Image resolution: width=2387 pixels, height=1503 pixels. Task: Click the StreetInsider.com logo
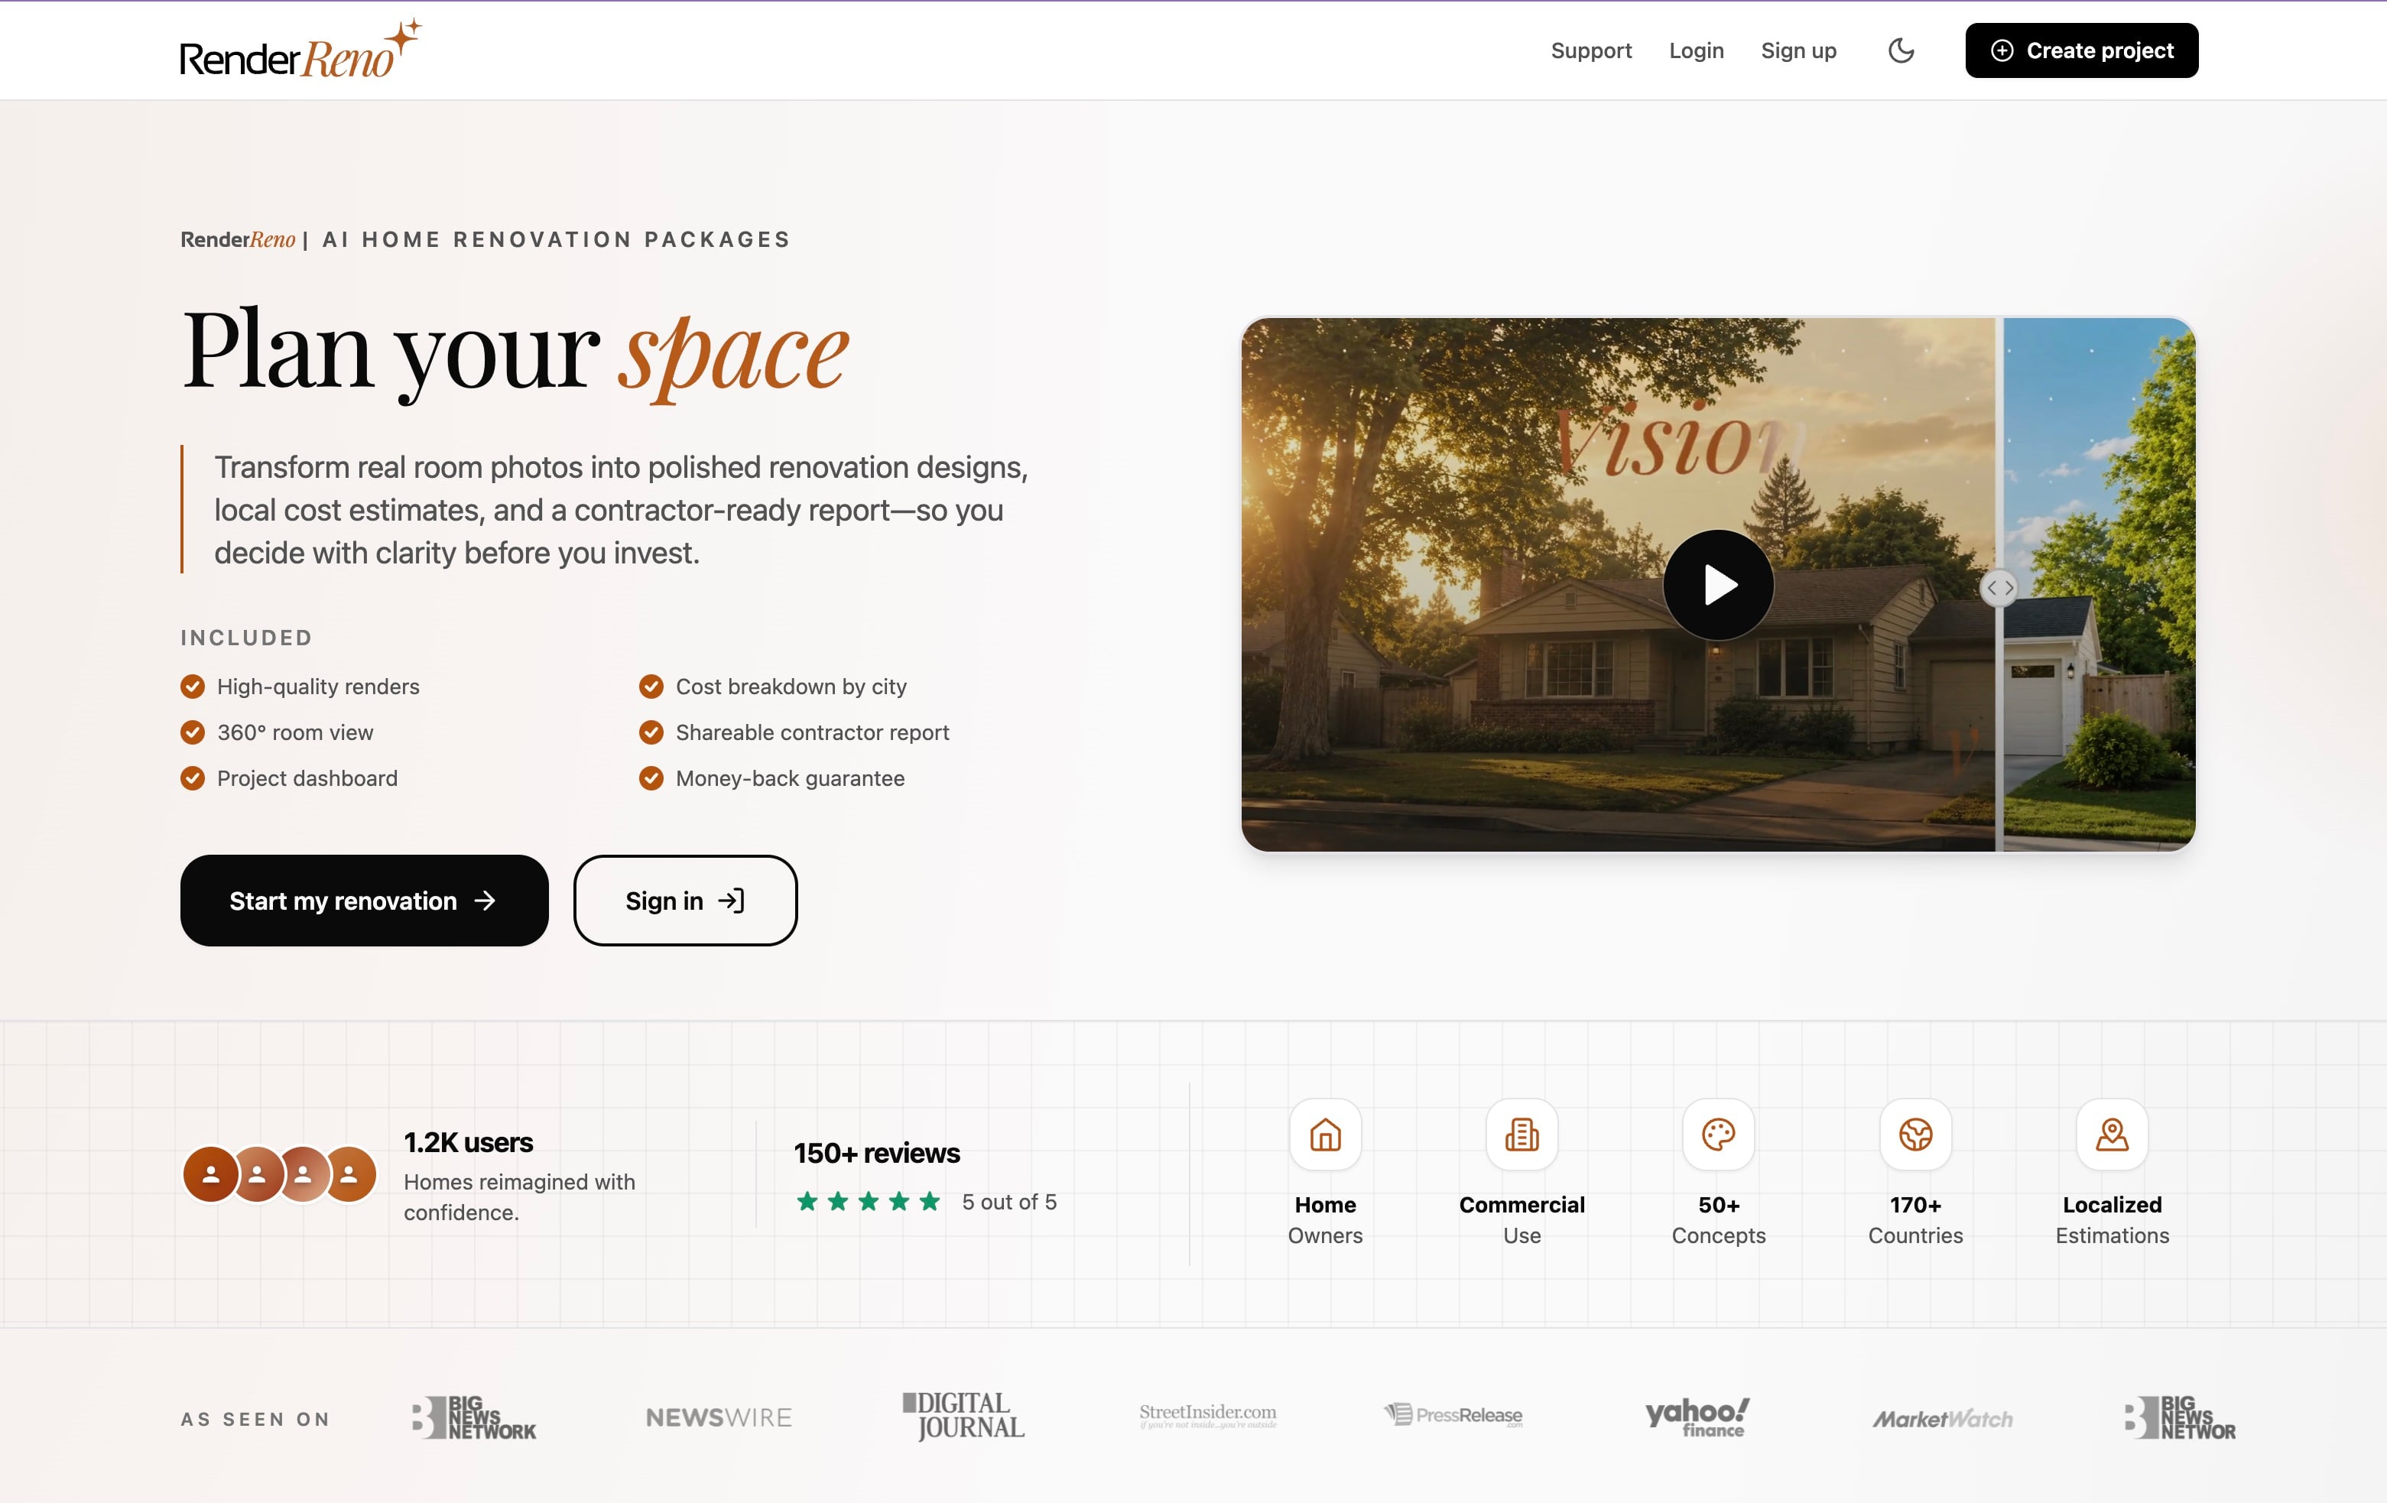[1206, 1415]
